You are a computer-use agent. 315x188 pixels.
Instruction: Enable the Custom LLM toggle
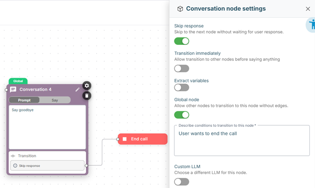point(182,182)
